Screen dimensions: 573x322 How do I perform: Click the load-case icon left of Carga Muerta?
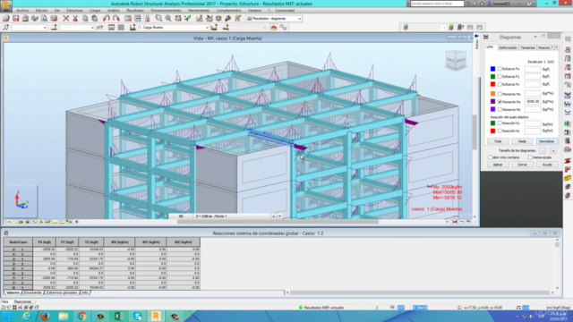tap(133, 28)
